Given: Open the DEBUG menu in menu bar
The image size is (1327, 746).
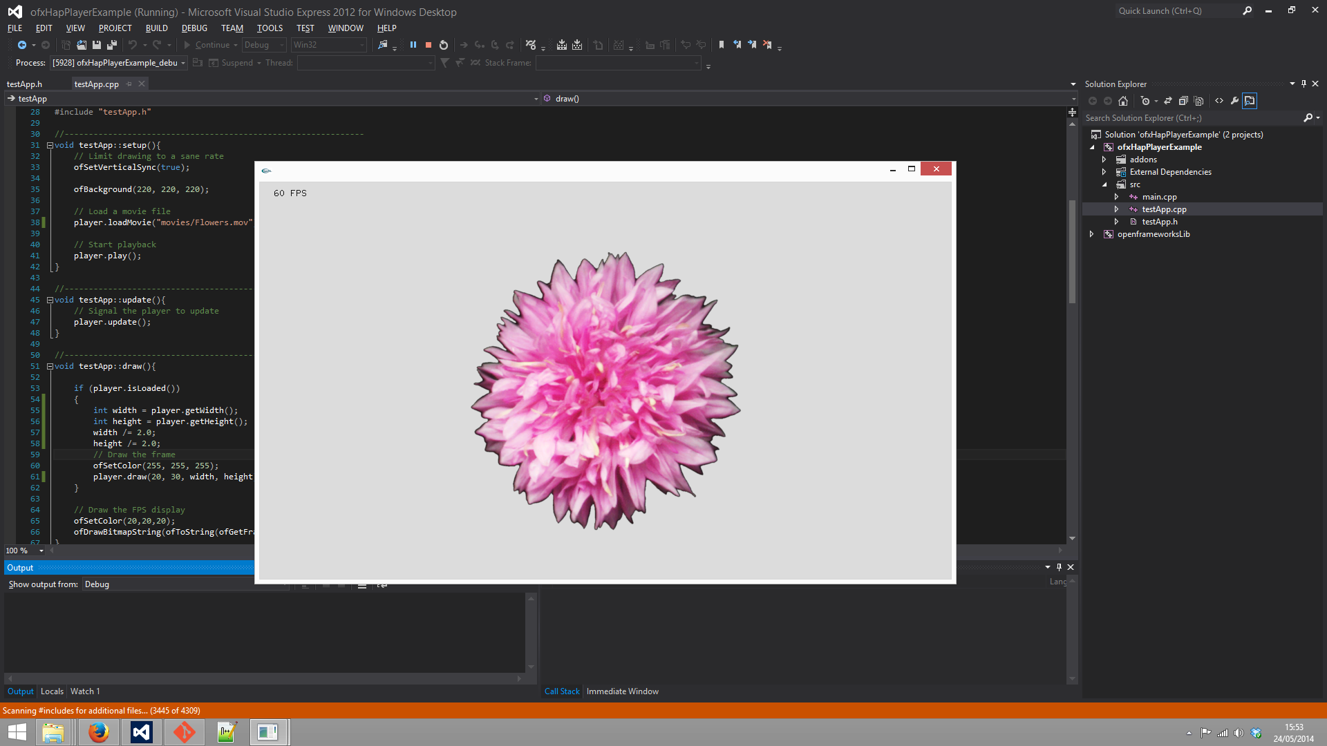Looking at the screenshot, I should pos(194,28).
